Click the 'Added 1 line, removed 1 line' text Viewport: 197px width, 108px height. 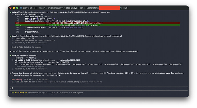(29, 14)
